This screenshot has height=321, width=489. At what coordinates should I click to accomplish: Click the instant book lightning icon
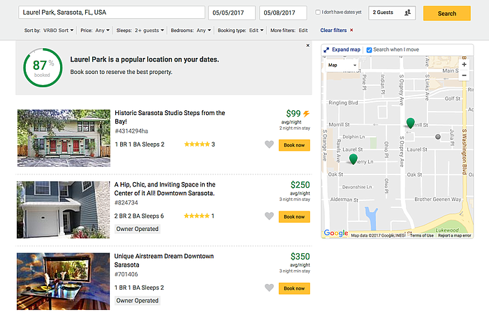click(x=306, y=114)
